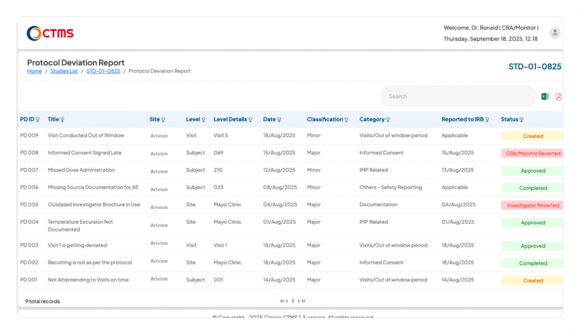Click 'Not Attentending to Visits on time' title

click(88, 280)
